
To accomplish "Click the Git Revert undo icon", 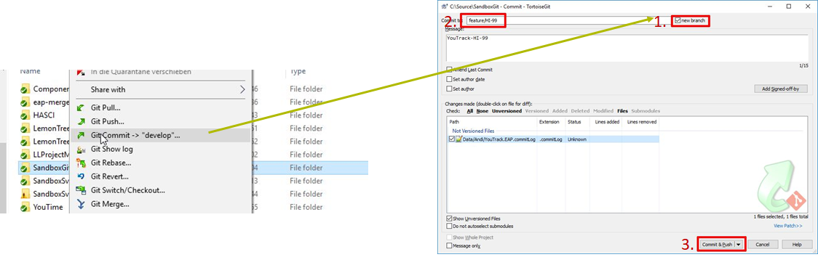I will [80, 176].
